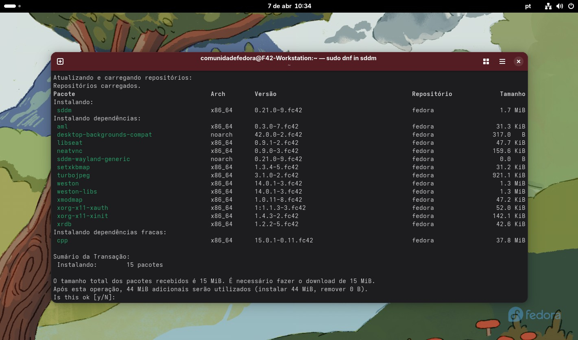Close the terminal window
Viewport: 578px width, 340px height.
pyautogui.click(x=518, y=61)
